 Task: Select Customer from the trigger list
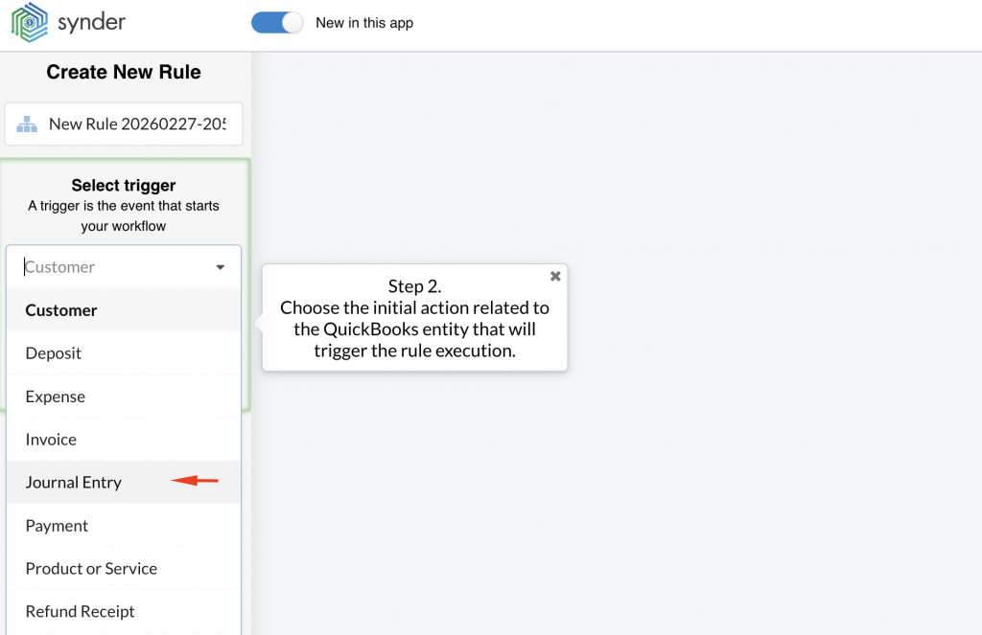[x=61, y=310]
